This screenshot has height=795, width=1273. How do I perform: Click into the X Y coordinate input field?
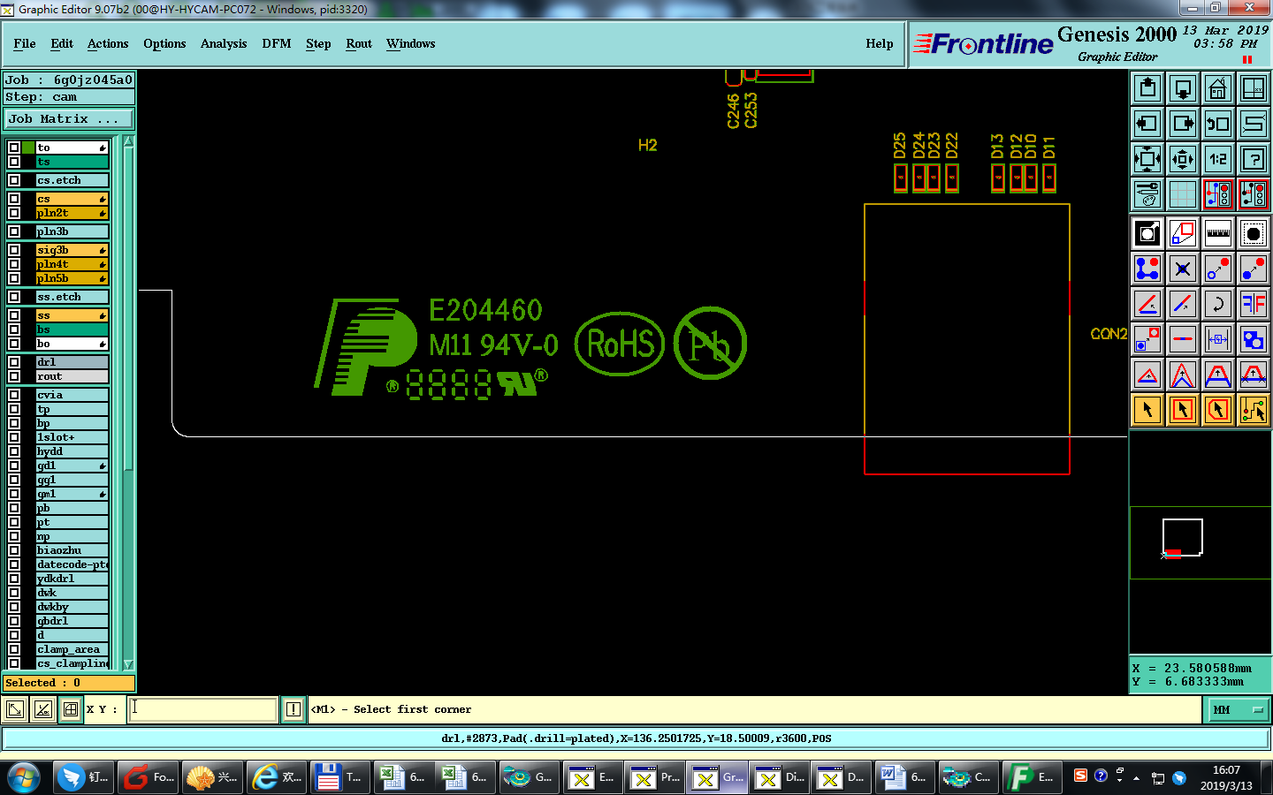pos(203,709)
